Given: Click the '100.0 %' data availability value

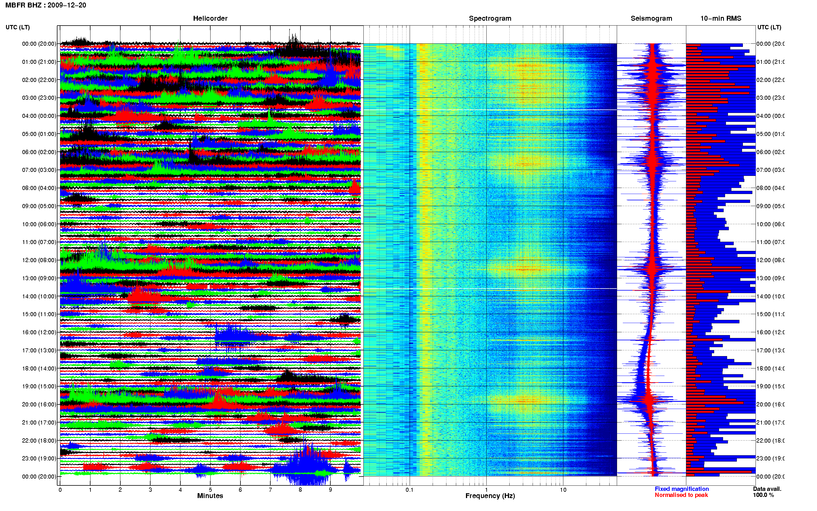Looking at the screenshot, I should click(x=763, y=495).
